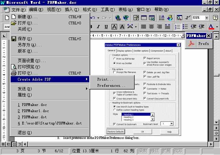
Task: Choose Print... in the Create Adobe PDF submenu
Action: point(112,79)
